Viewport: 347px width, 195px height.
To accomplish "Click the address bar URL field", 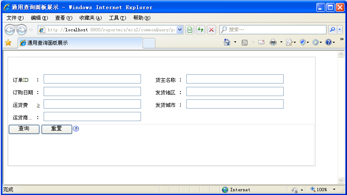I will [108, 30].
